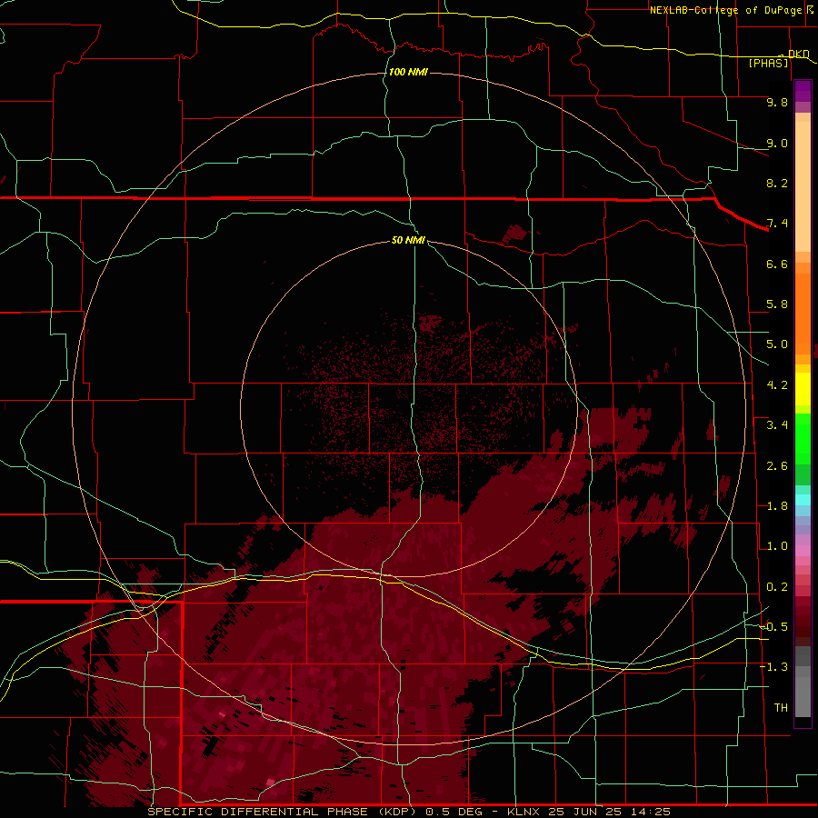Click the 3.4 value on the color scale
The height and width of the screenshot is (818, 818).
coord(777,425)
